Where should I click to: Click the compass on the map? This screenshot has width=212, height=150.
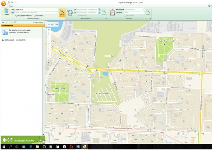pos(48,63)
